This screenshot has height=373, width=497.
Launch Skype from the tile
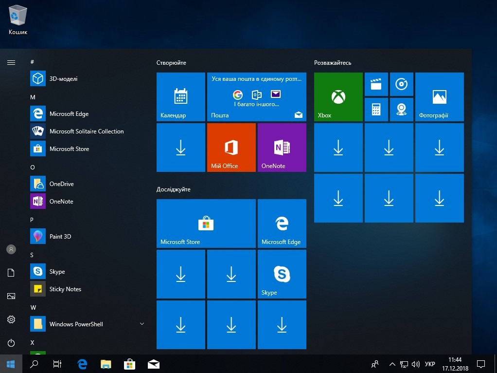click(282, 274)
